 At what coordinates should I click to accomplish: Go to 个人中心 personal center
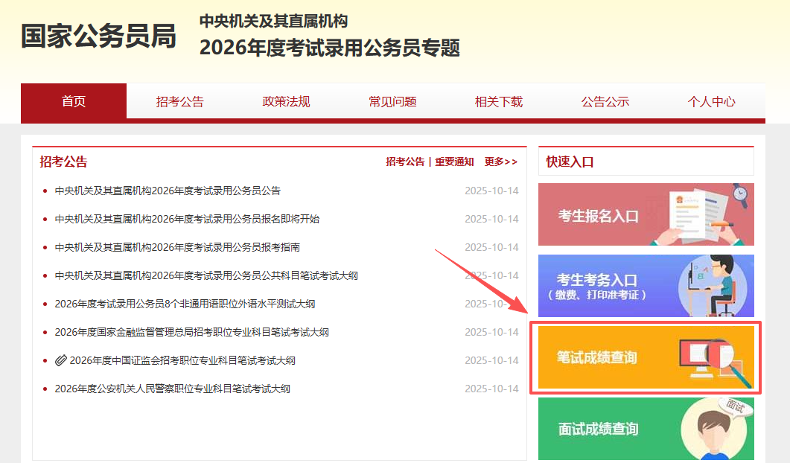(712, 101)
